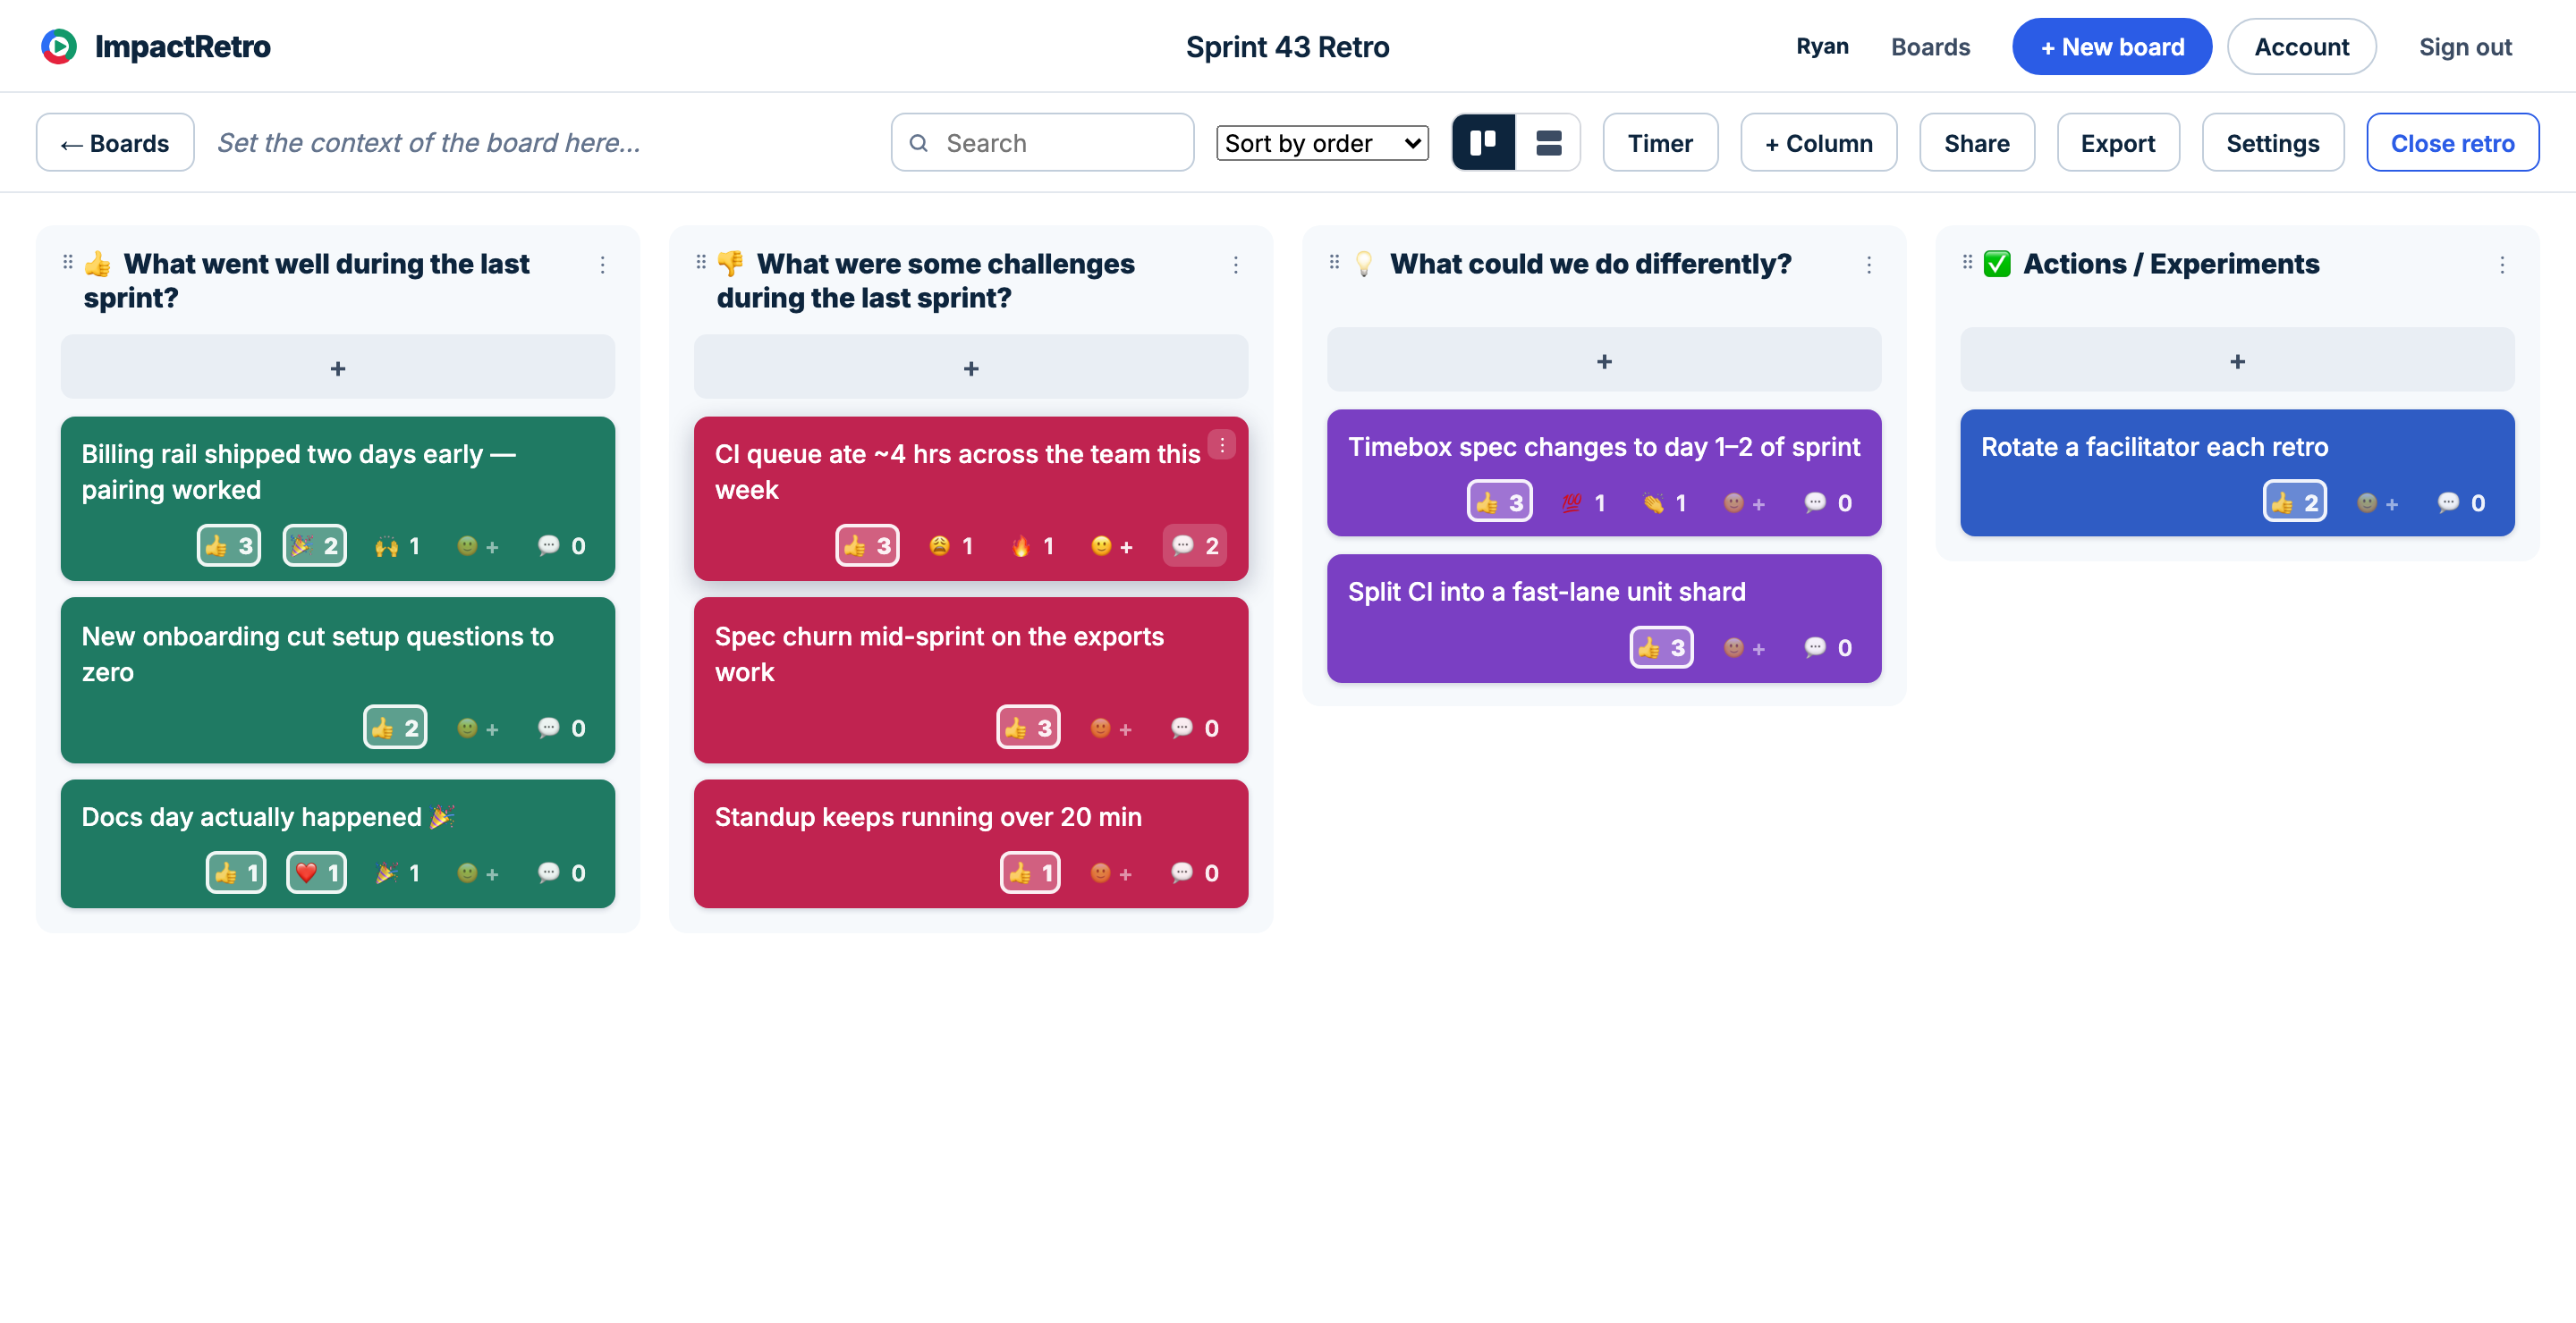Screen dimensions: 2576x1323
Task: Add a card to the challenges column
Action: pos(970,367)
